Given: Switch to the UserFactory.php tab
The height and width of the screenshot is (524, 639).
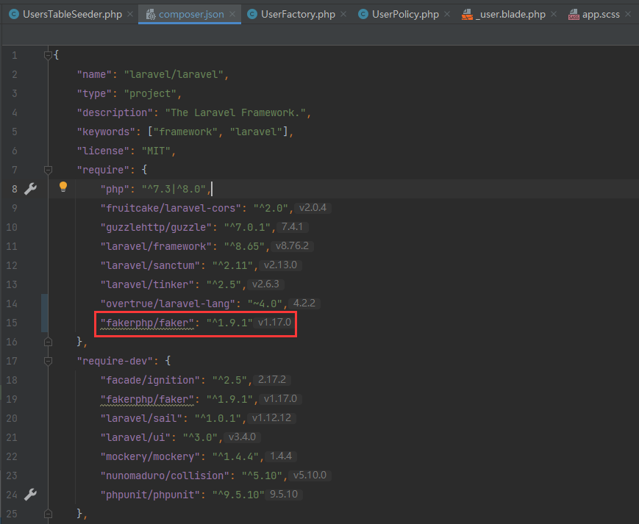Looking at the screenshot, I should click(x=297, y=15).
